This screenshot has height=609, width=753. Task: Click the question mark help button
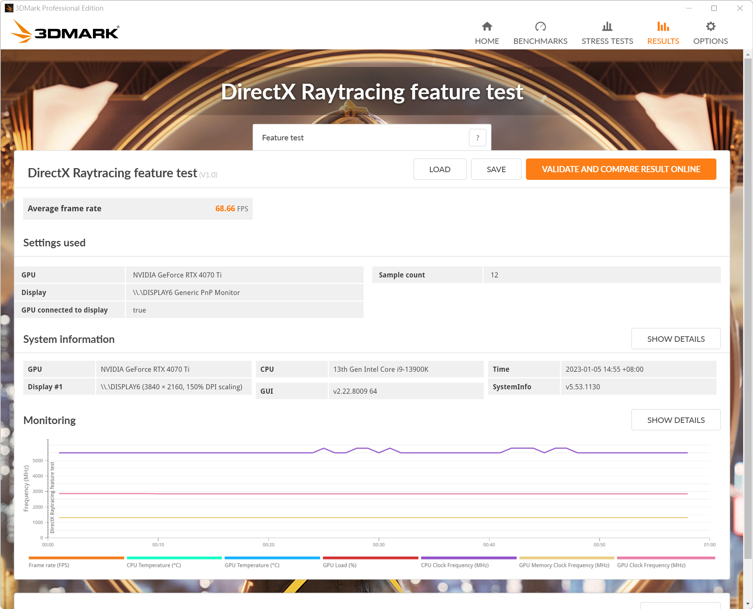tap(477, 138)
